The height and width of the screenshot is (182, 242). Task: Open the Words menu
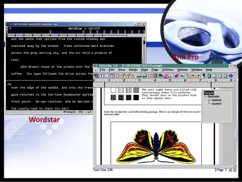point(133,70)
